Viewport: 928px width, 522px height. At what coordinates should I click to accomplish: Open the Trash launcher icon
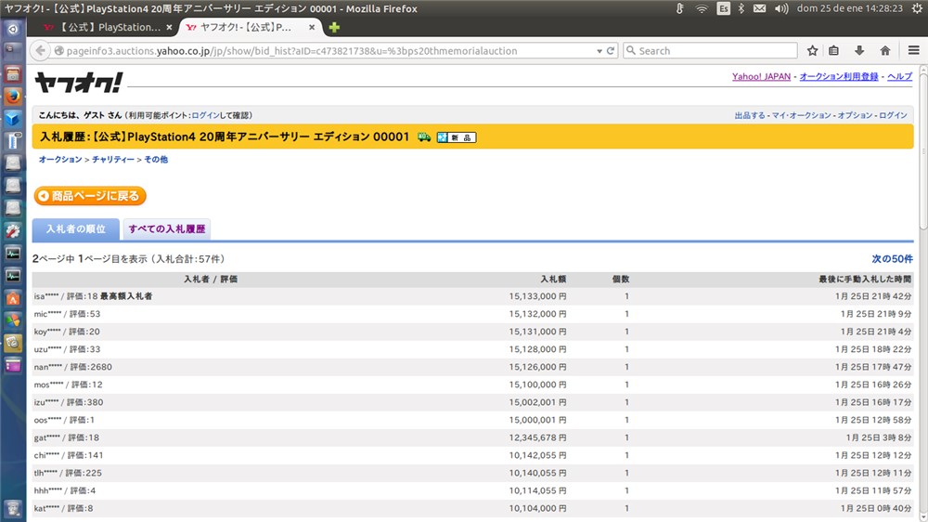pos(13,508)
